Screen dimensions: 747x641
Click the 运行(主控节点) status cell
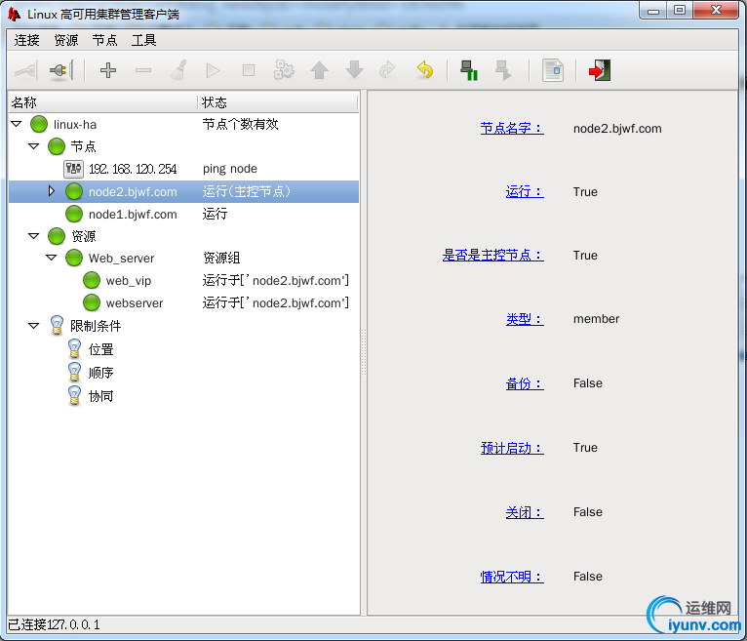point(247,191)
